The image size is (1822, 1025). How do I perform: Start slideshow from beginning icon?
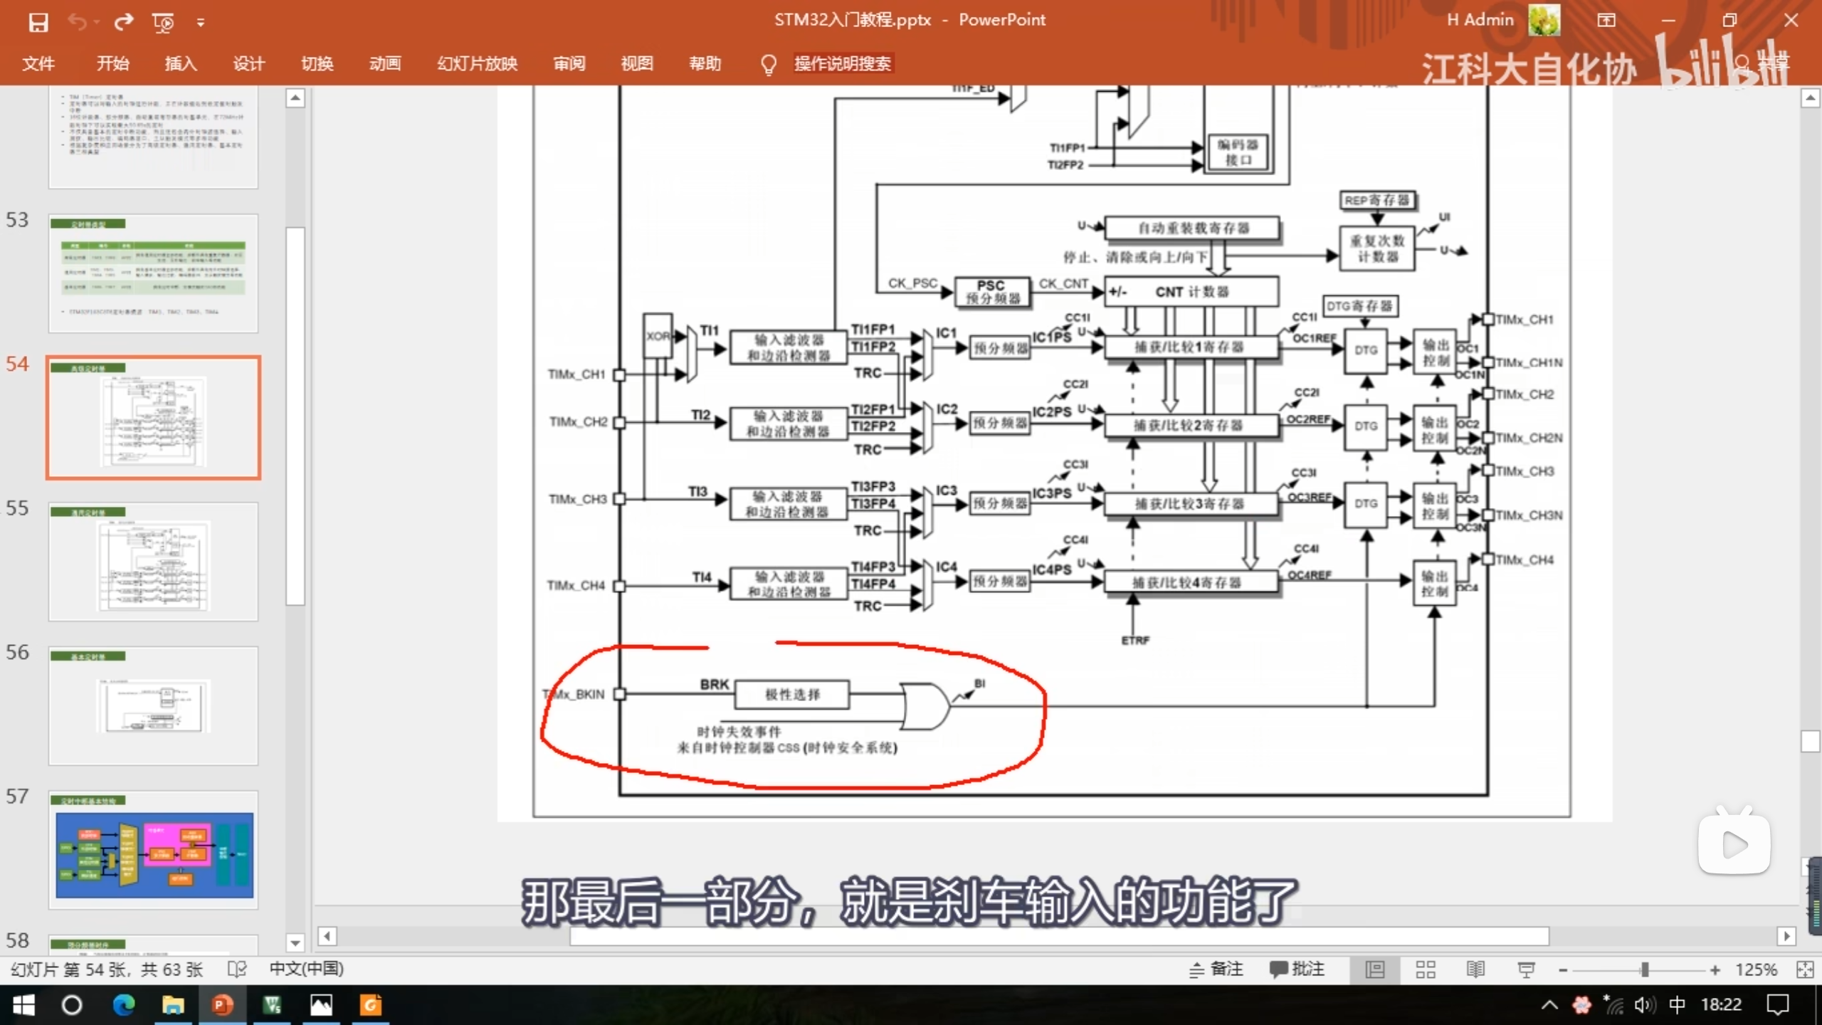[x=163, y=22]
